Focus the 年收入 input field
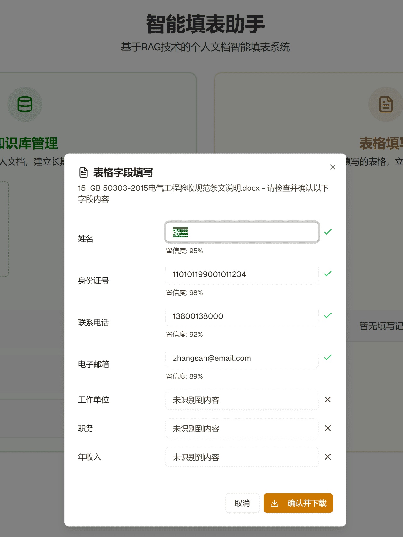This screenshot has width=403, height=537. coord(242,457)
